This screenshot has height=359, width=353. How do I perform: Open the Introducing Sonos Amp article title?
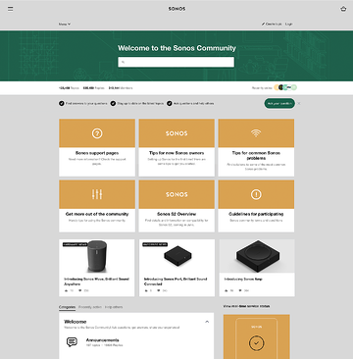click(243, 280)
